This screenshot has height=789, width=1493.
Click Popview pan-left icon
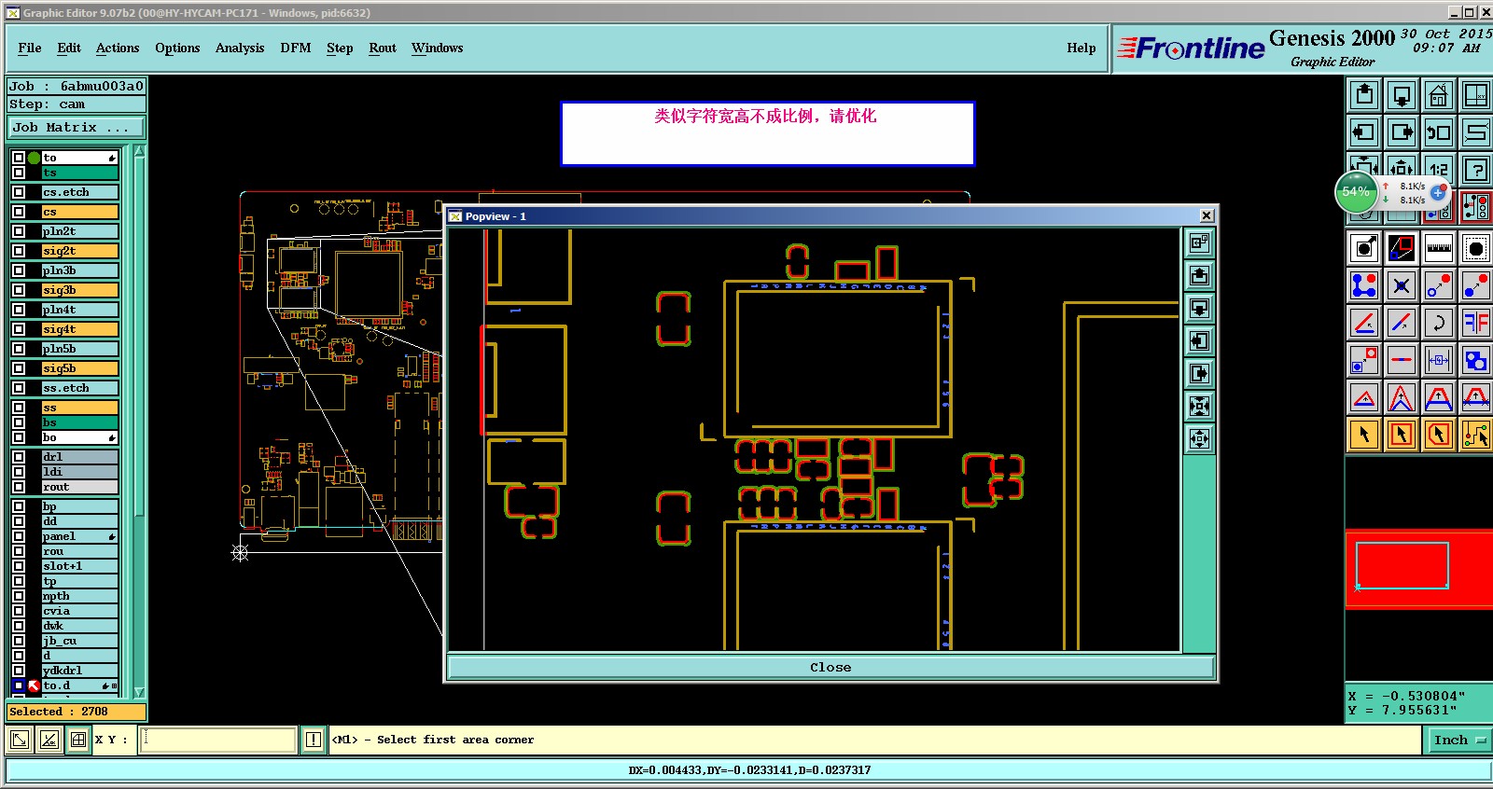click(1199, 341)
